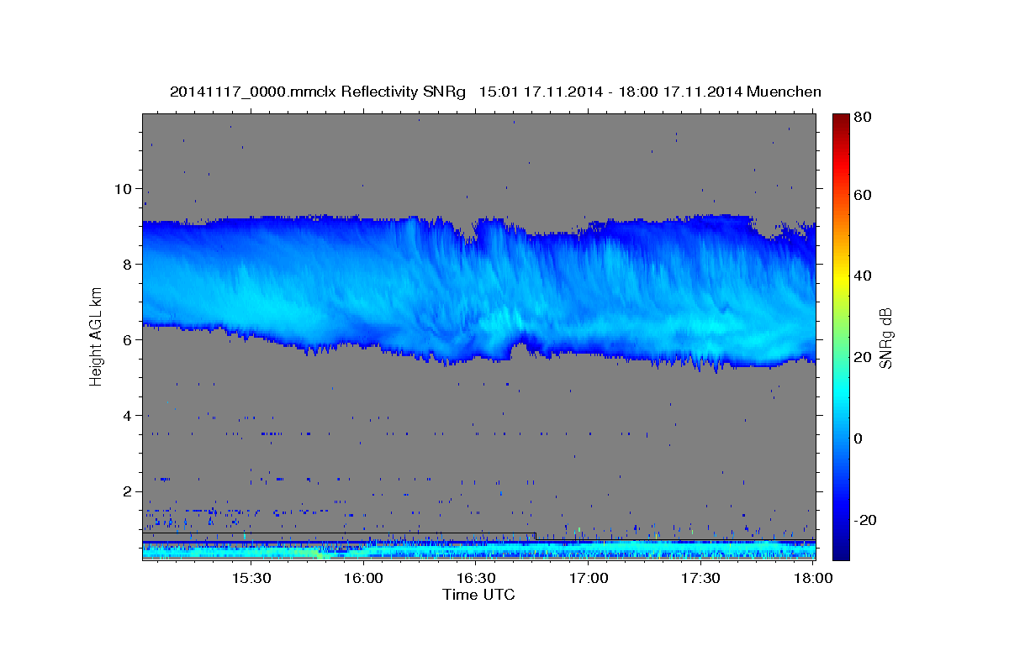The image size is (1009, 672).
Task: Click the height tick label 8
Action: tap(127, 264)
